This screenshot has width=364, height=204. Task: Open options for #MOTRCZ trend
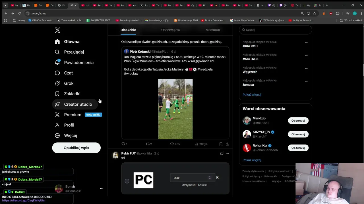click(x=307, y=55)
